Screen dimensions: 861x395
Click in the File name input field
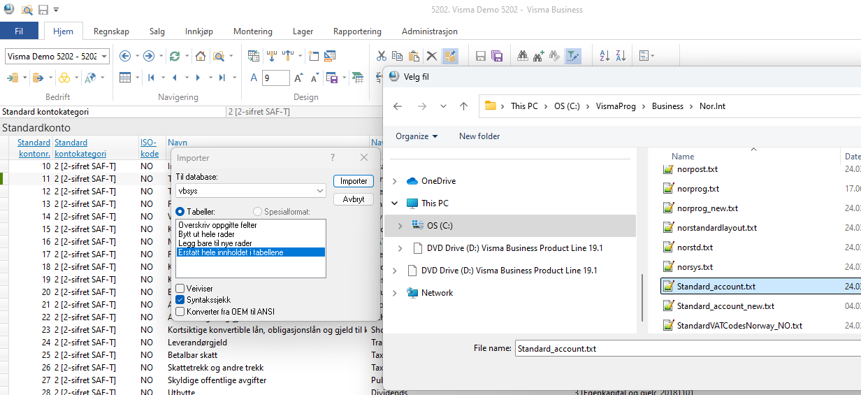[x=688, y=348]
